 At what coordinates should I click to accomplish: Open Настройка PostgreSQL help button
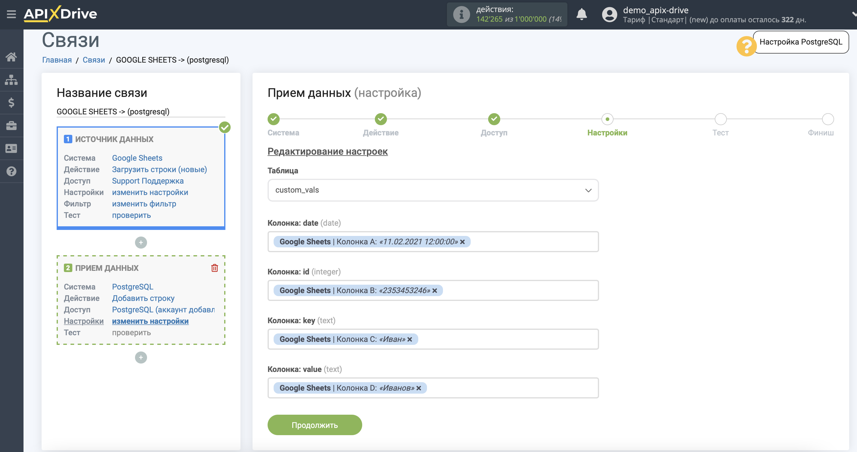tap(801, 42)
